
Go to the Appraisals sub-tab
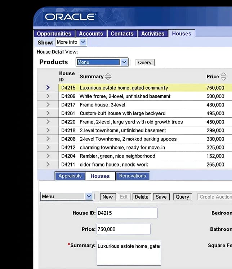(70, 176)
